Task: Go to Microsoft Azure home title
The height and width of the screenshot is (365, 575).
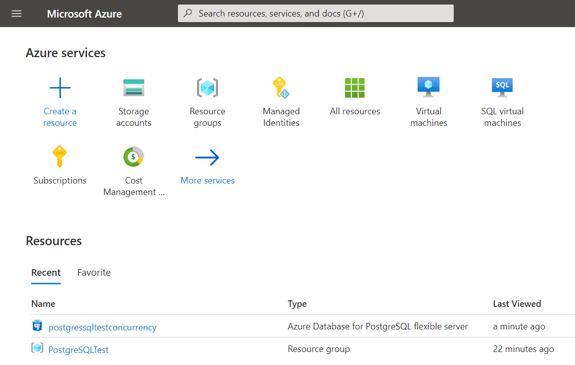Action: coord(84,14)
